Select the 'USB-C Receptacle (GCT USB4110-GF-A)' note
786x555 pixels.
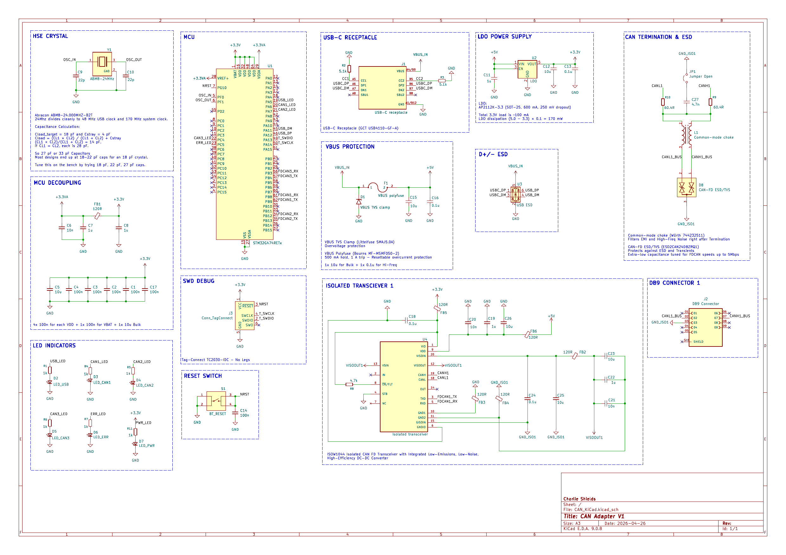coord(361,128)
